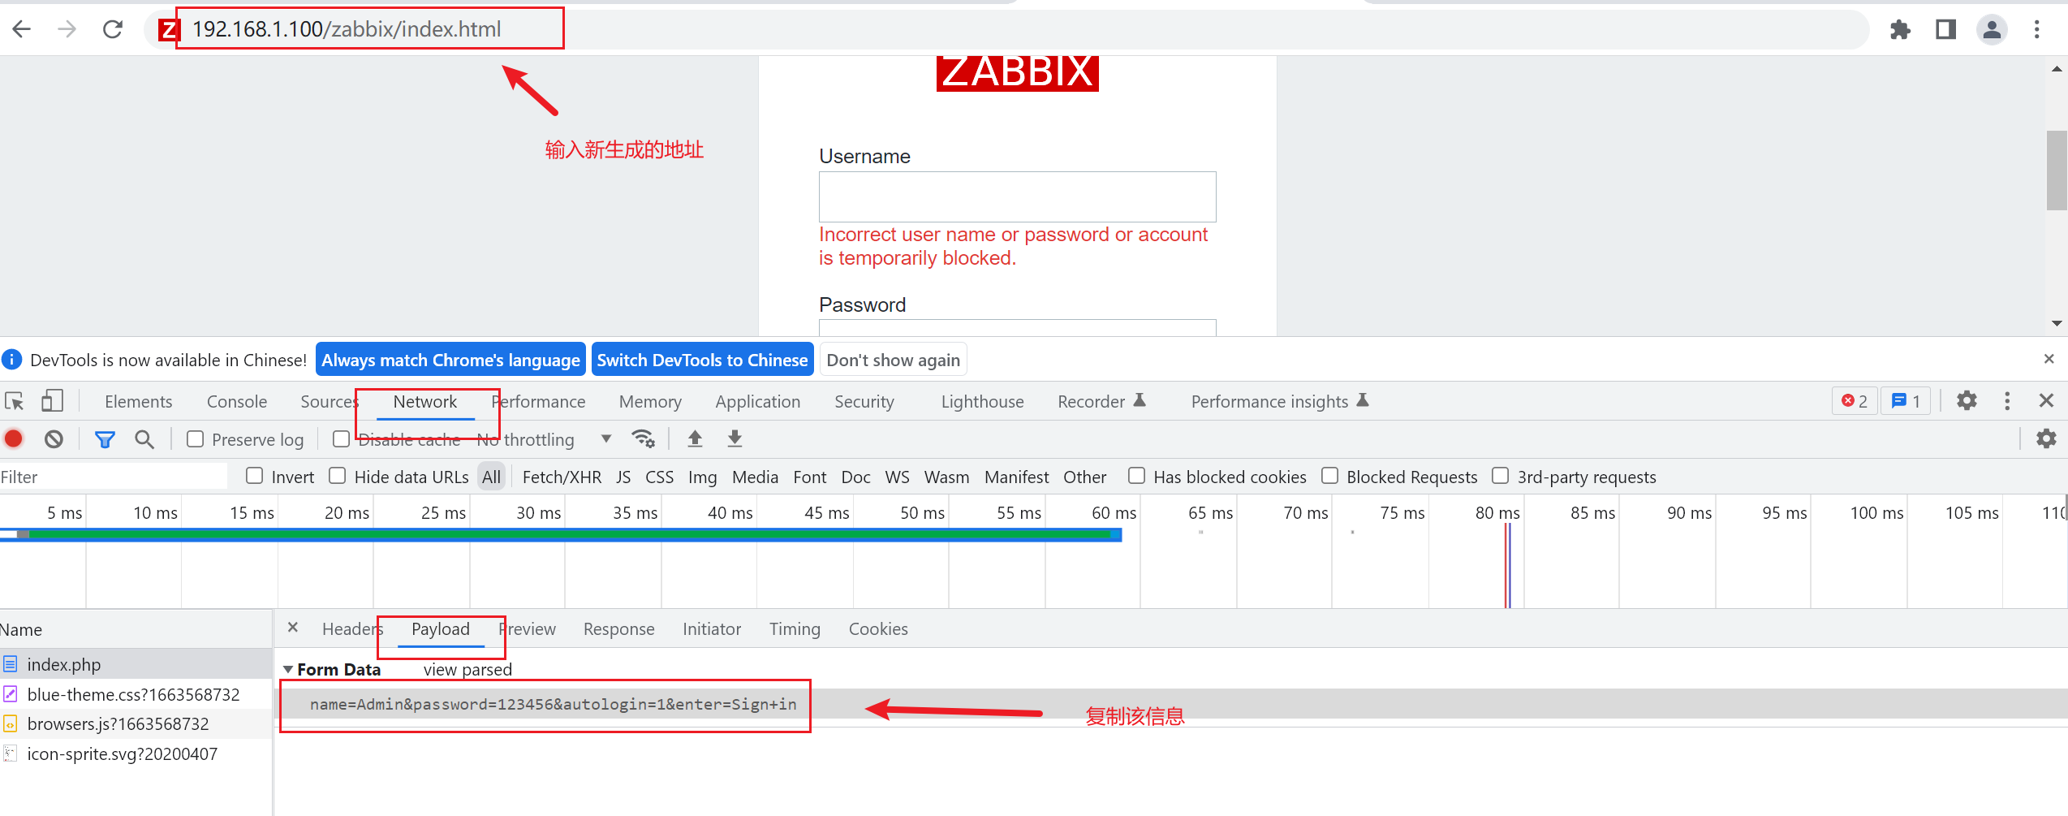This screenshot has width=2068, height=816.
Task: Enable the Preserve log checkbox
Action: 195,439
